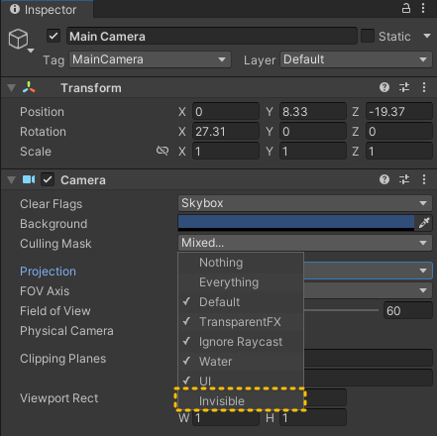Click Scale Z value field
The height and width of the screenshot is (436, 437).
click(x=399, y=151)
